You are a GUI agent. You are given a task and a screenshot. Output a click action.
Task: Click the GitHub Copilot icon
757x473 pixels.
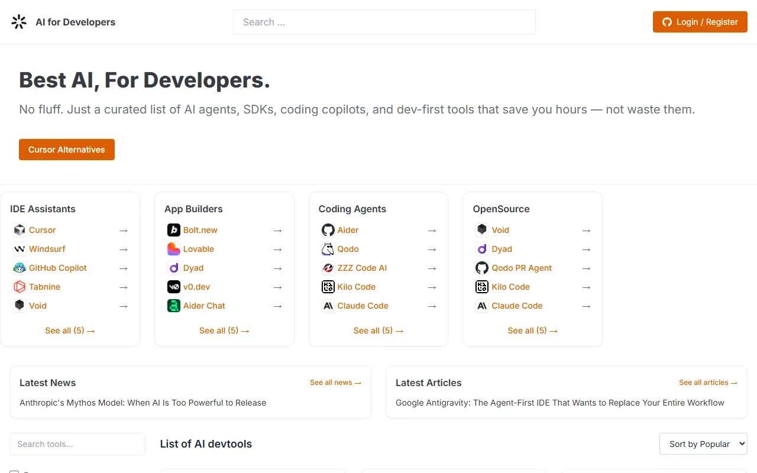tap(20, 268)
